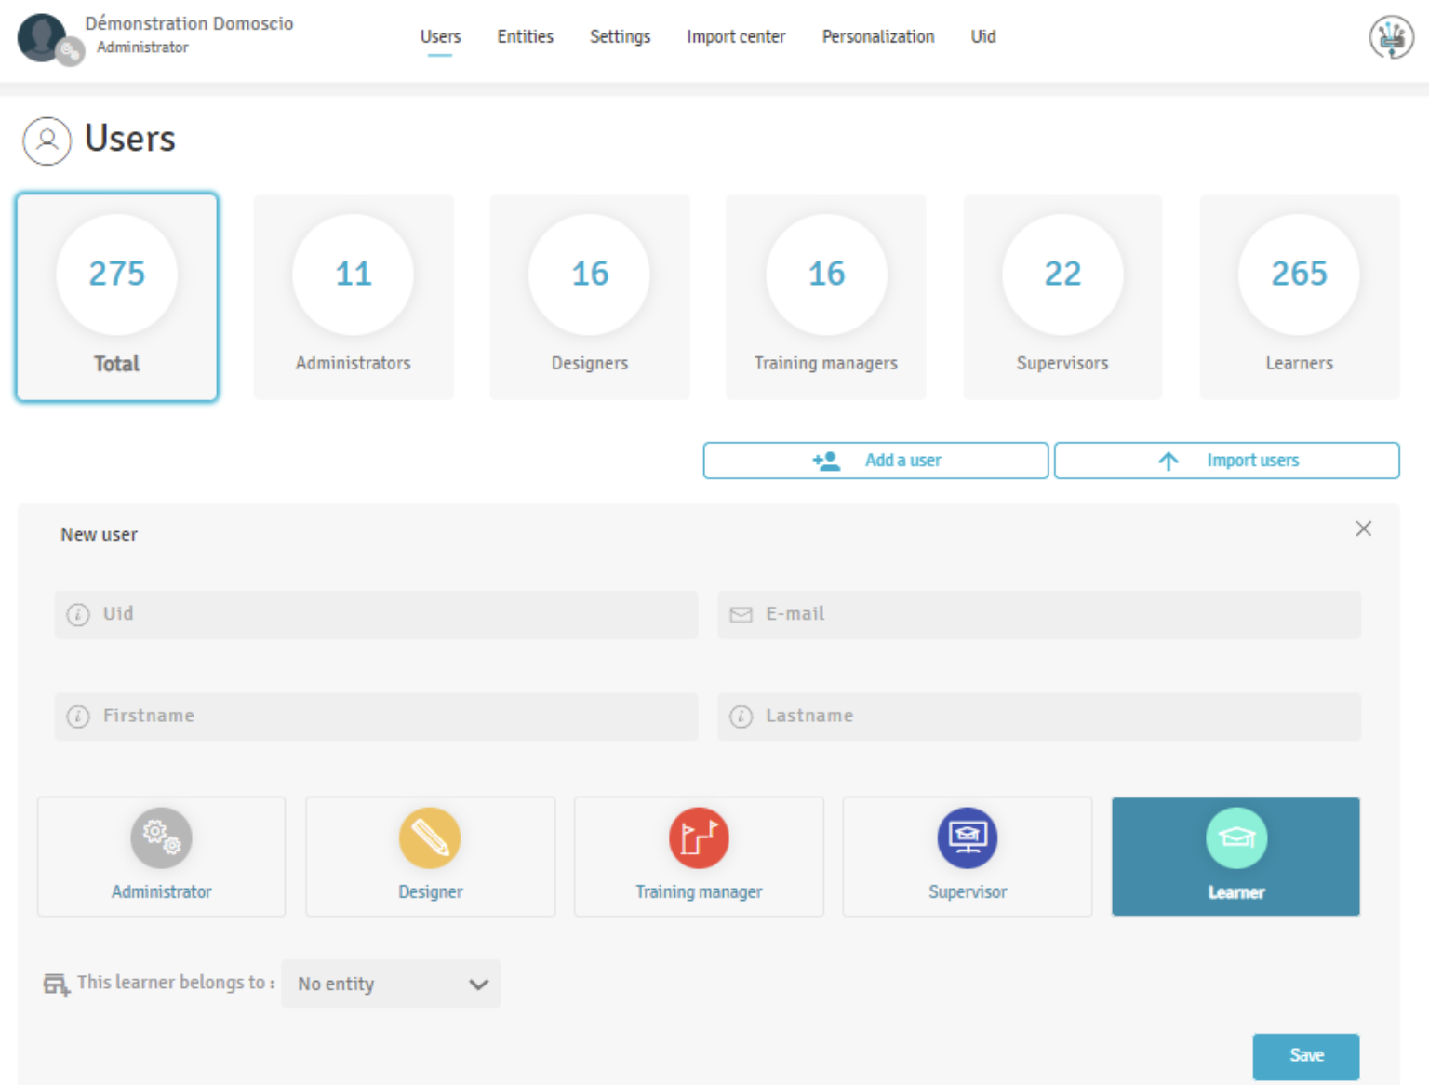Click the yellow pencil Designer role icon
Viewport: 1429px width, 1085px height.
[430, 837]
